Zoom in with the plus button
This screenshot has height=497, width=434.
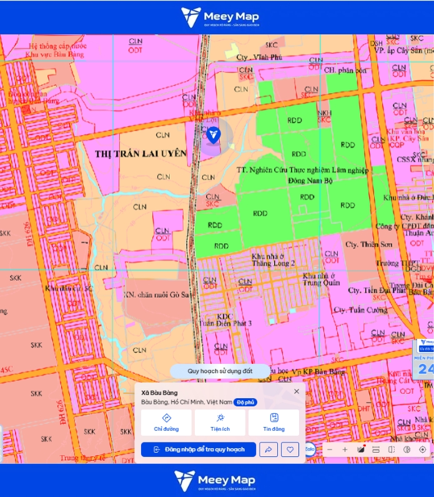pos(345,449)
